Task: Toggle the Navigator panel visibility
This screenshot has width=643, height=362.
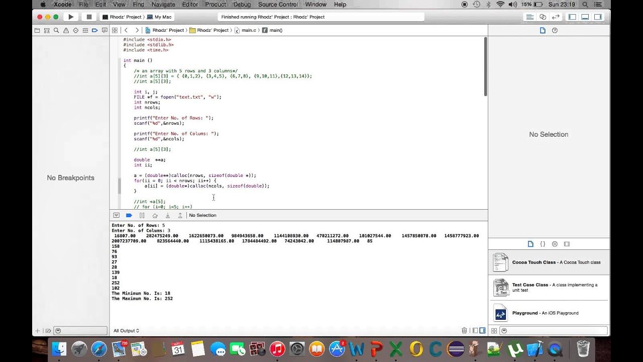Action: [x=572, y=17]
